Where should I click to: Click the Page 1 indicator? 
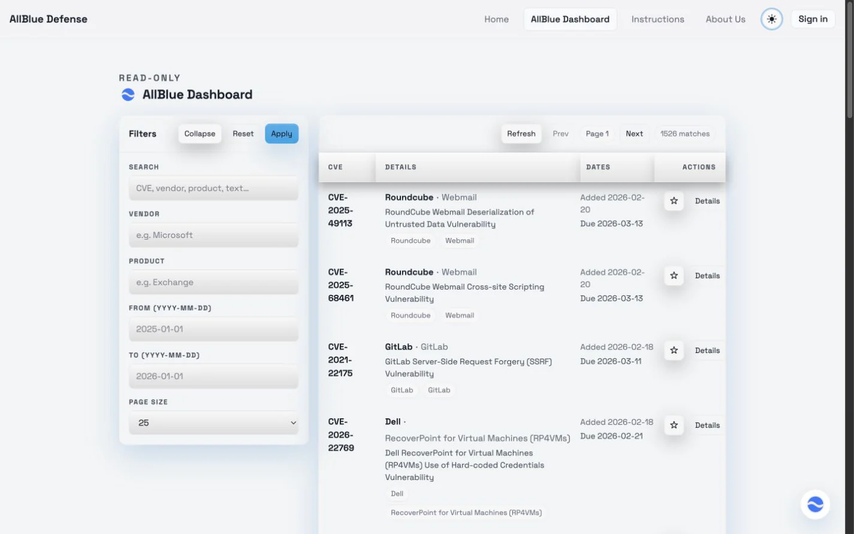597,134
